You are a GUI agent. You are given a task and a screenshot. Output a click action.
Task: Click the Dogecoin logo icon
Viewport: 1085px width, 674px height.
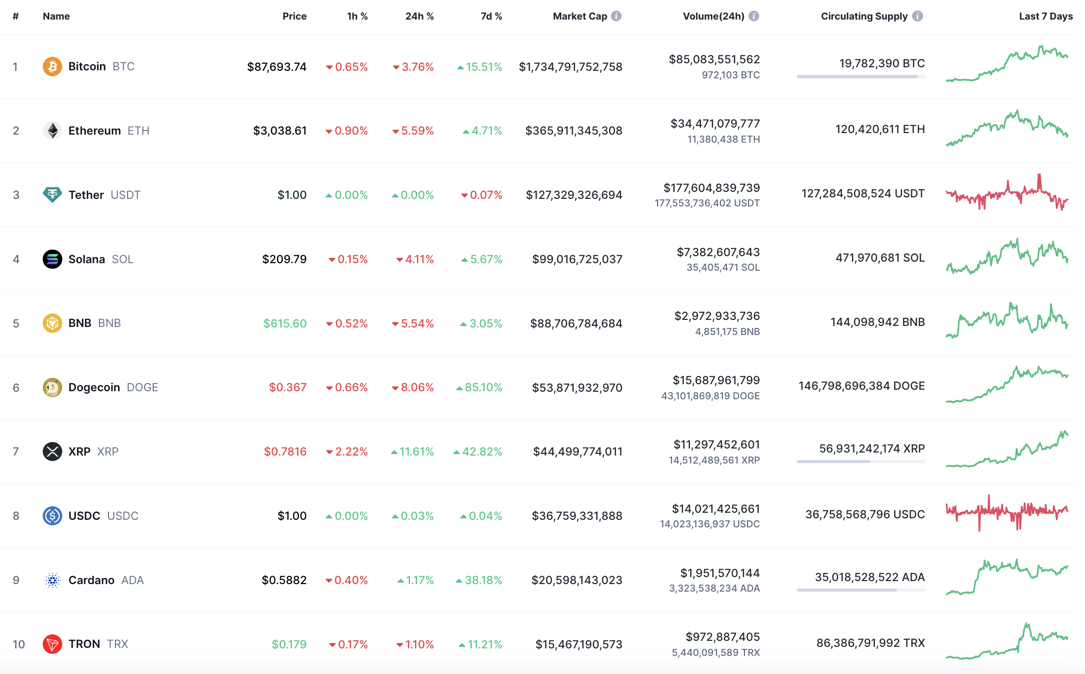click(52, 387)
